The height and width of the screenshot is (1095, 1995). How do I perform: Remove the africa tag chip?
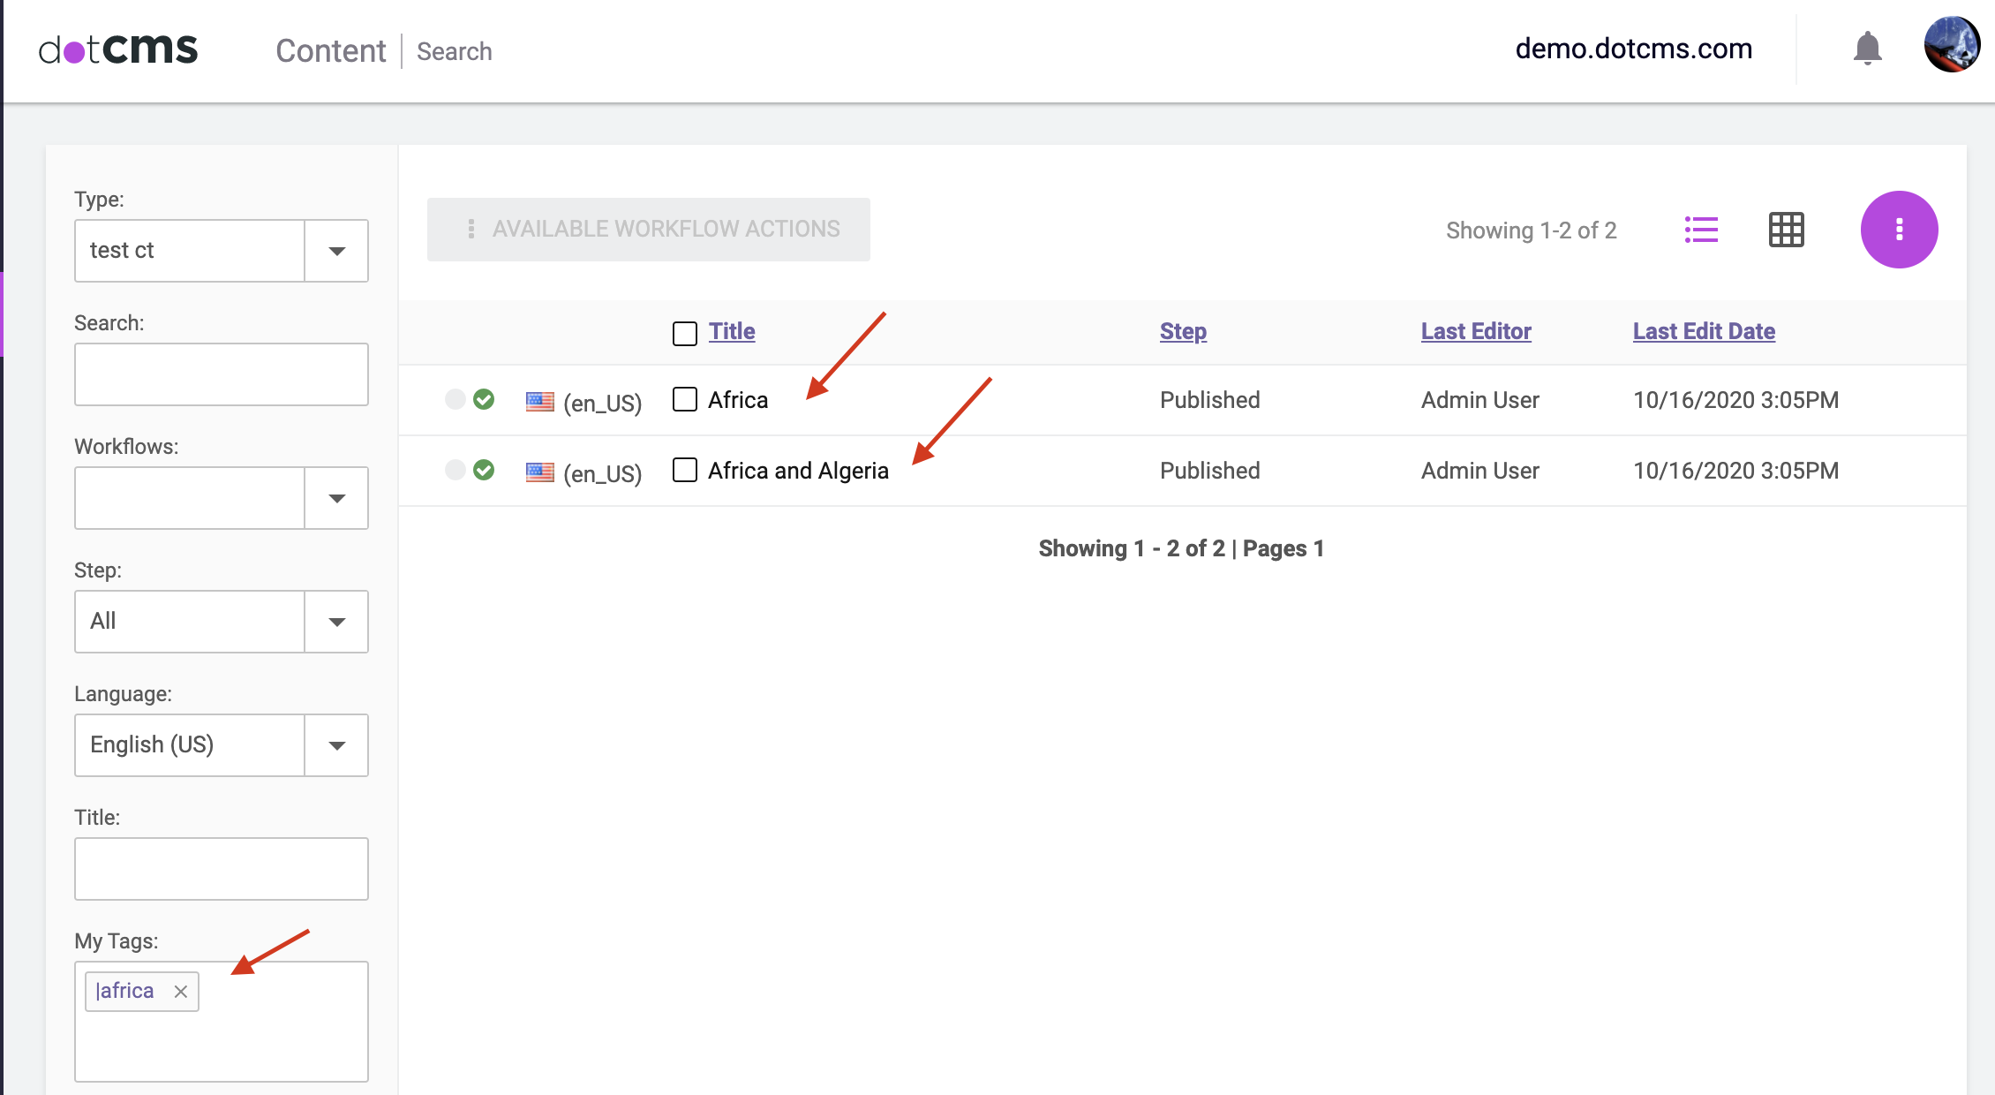[182, 991]
